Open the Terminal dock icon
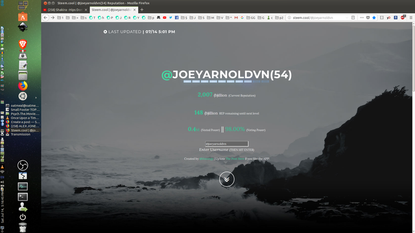 pos(23,197)
